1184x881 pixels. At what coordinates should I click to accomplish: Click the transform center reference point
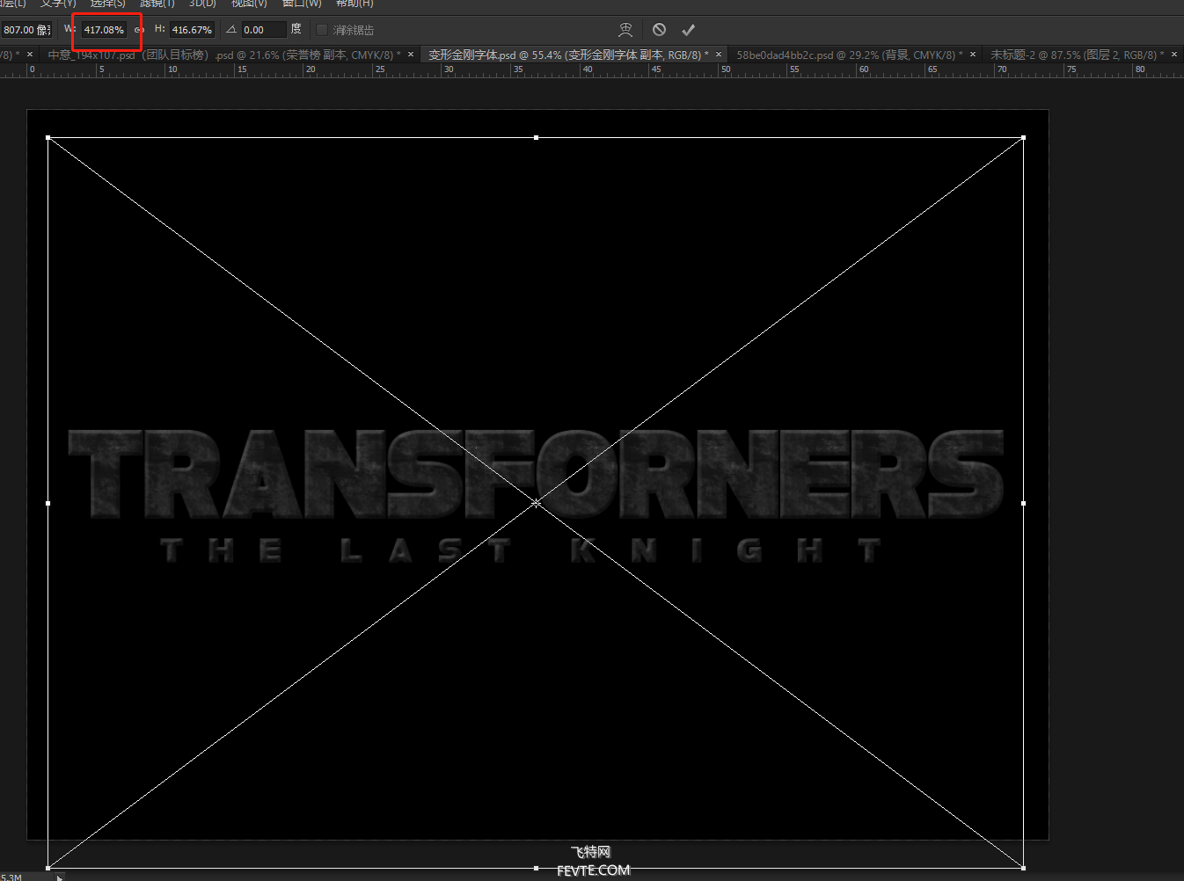coord(537,503)
